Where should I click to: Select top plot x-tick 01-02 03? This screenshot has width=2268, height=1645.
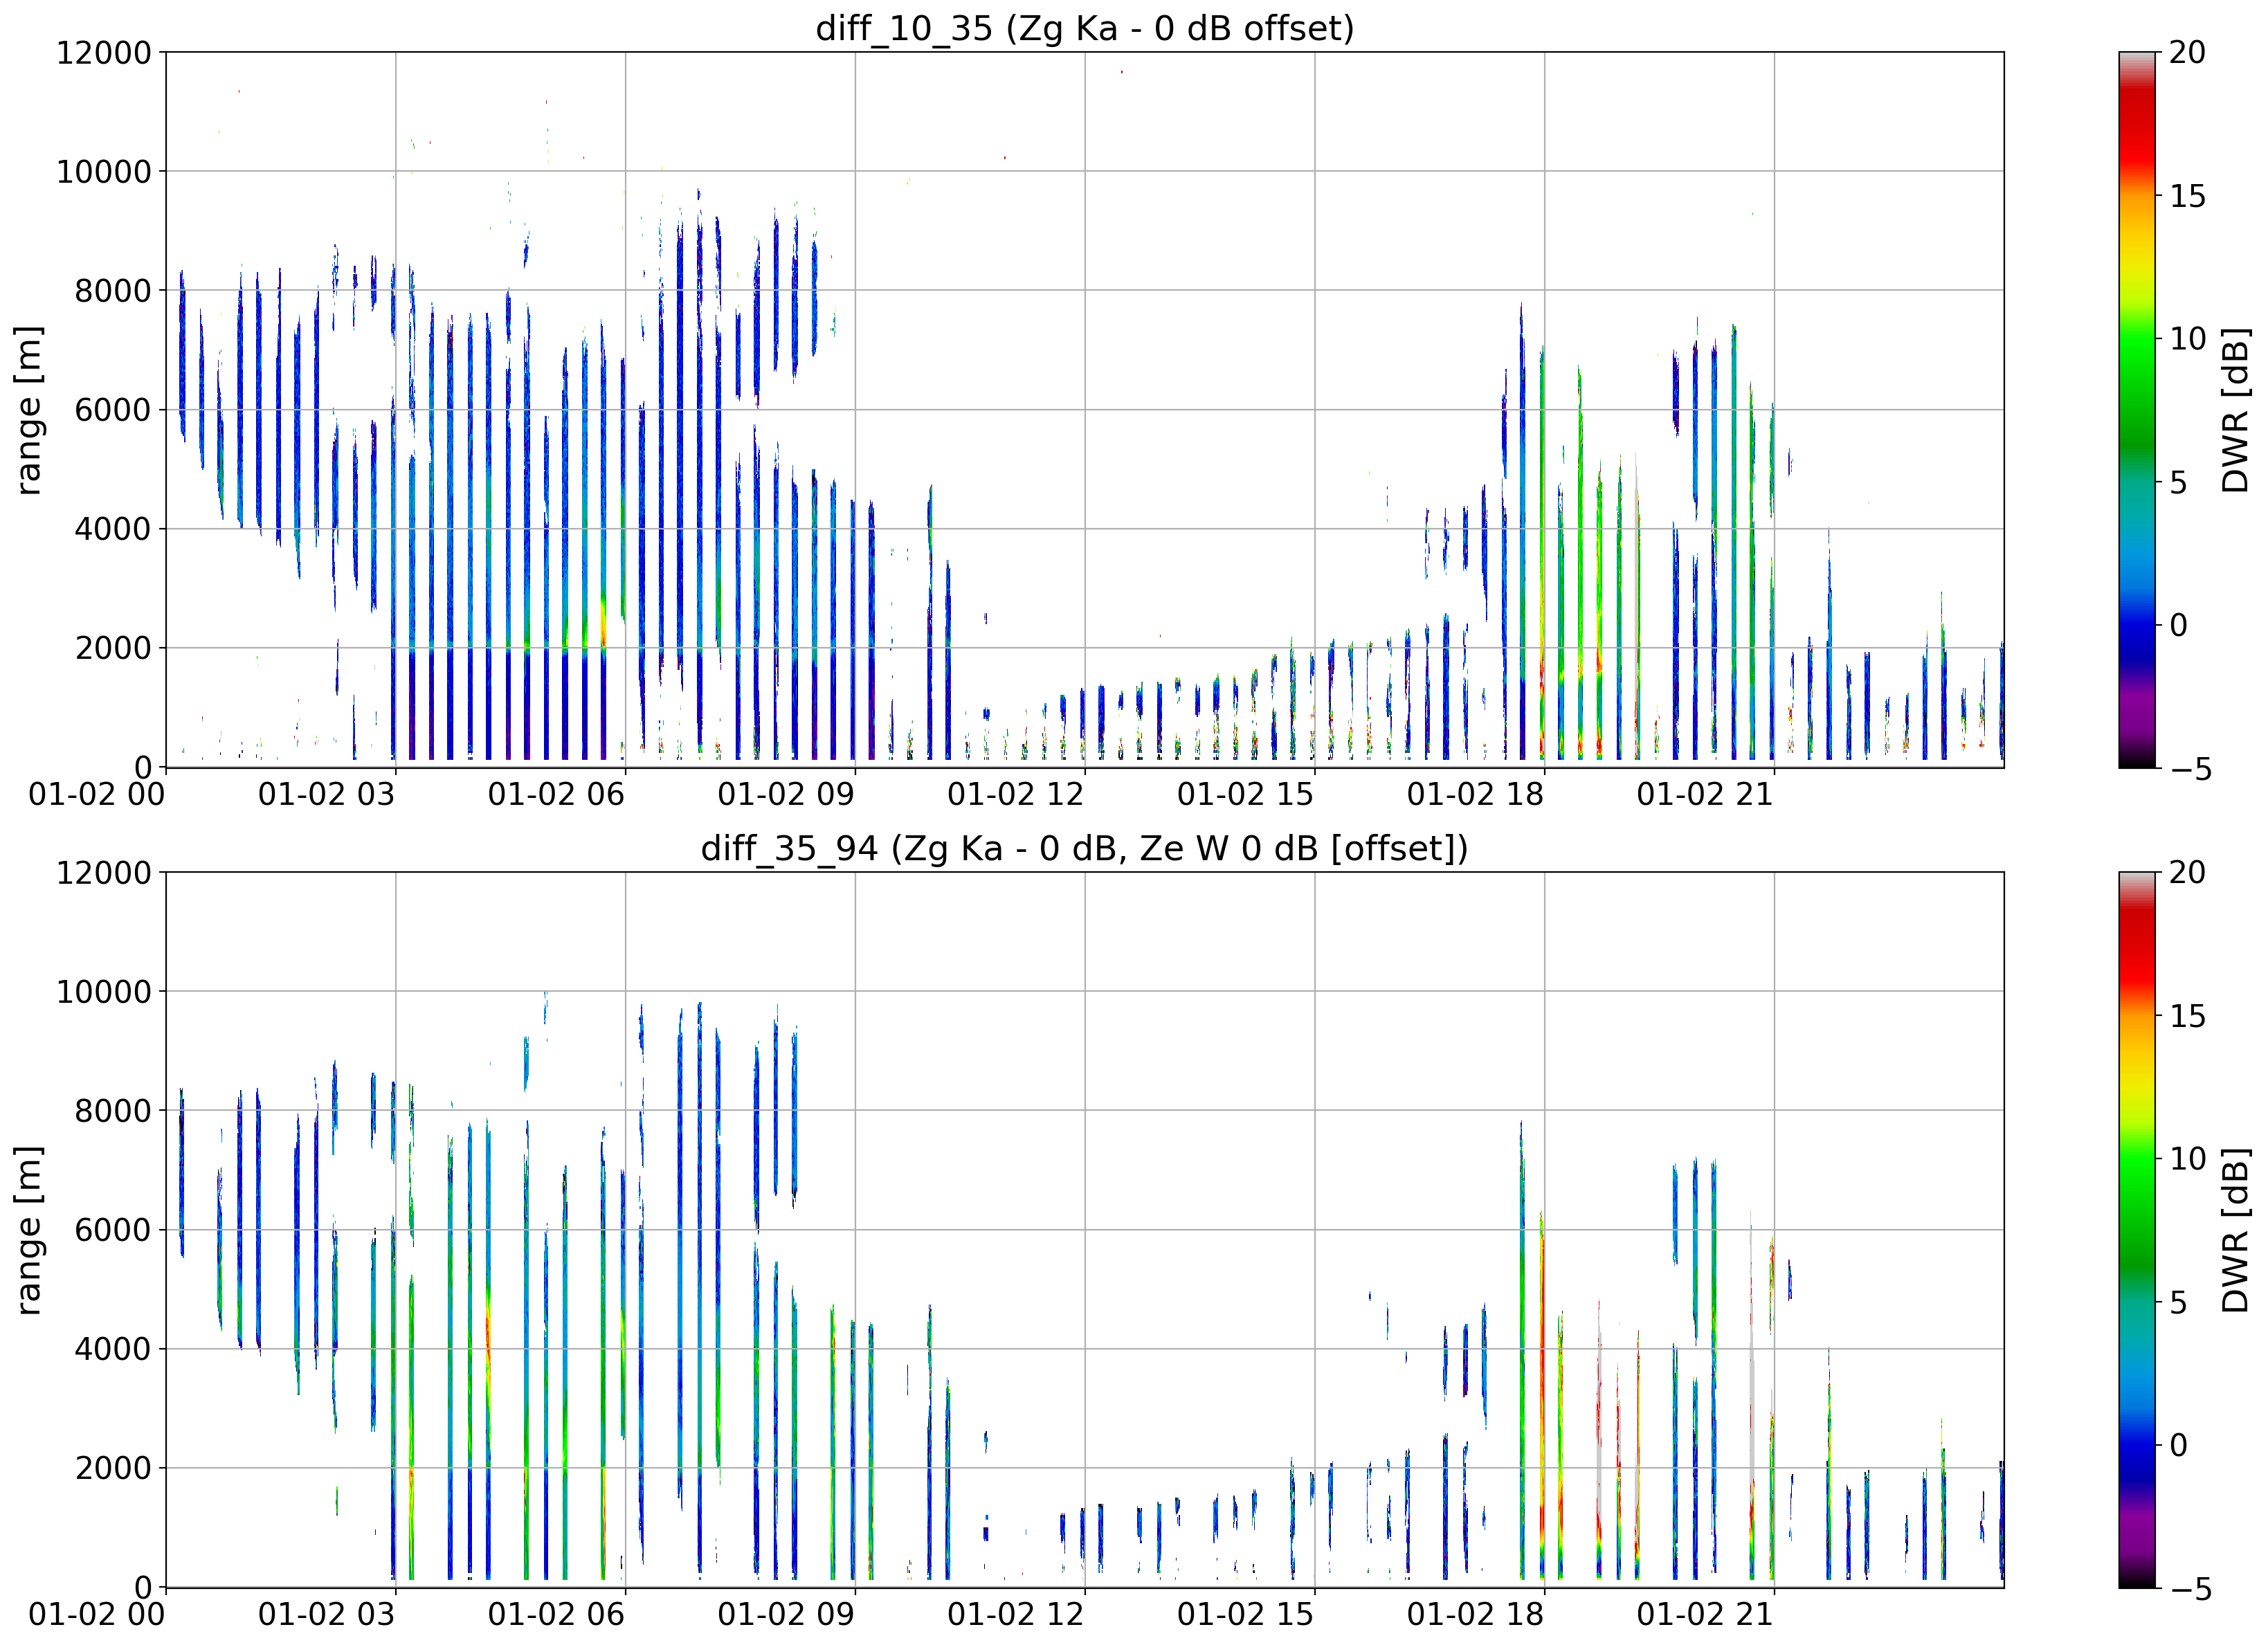(x=327, y=794)
